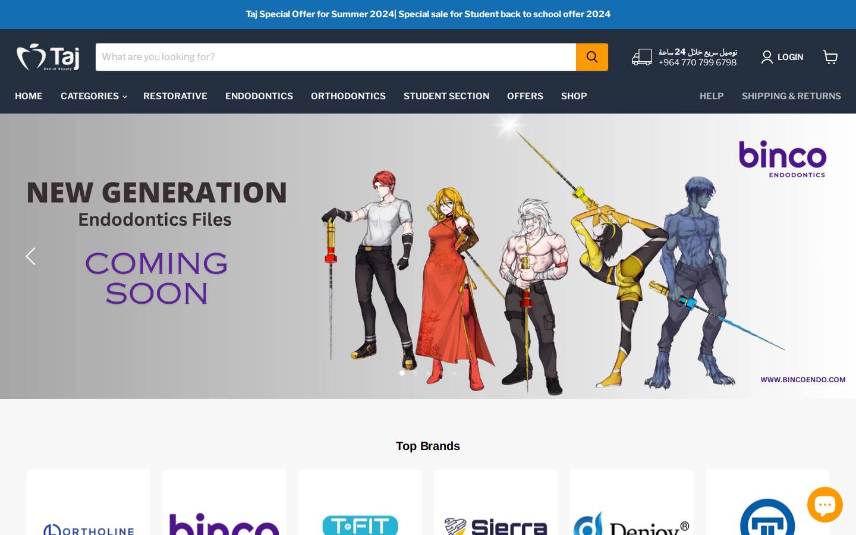Open the Ortholine brand card
The height and width of the screenshot is (535, 856).
[89, 503]
